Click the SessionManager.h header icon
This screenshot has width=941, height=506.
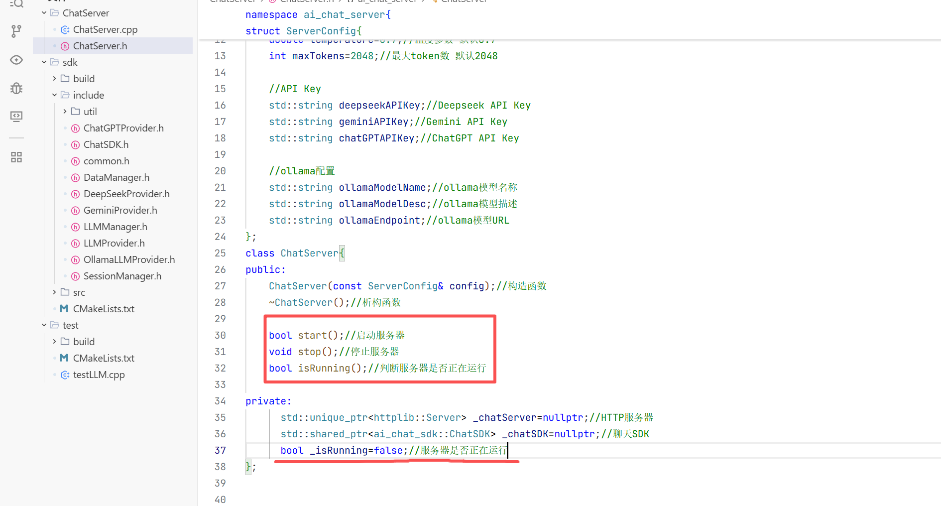(x=75, y=276)
